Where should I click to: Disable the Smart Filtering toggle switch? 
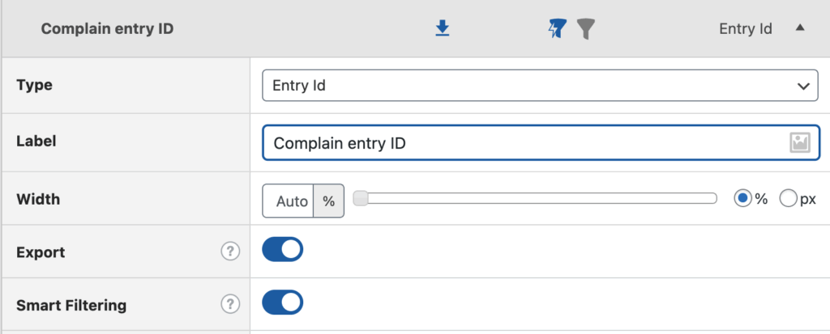point(283,303)
